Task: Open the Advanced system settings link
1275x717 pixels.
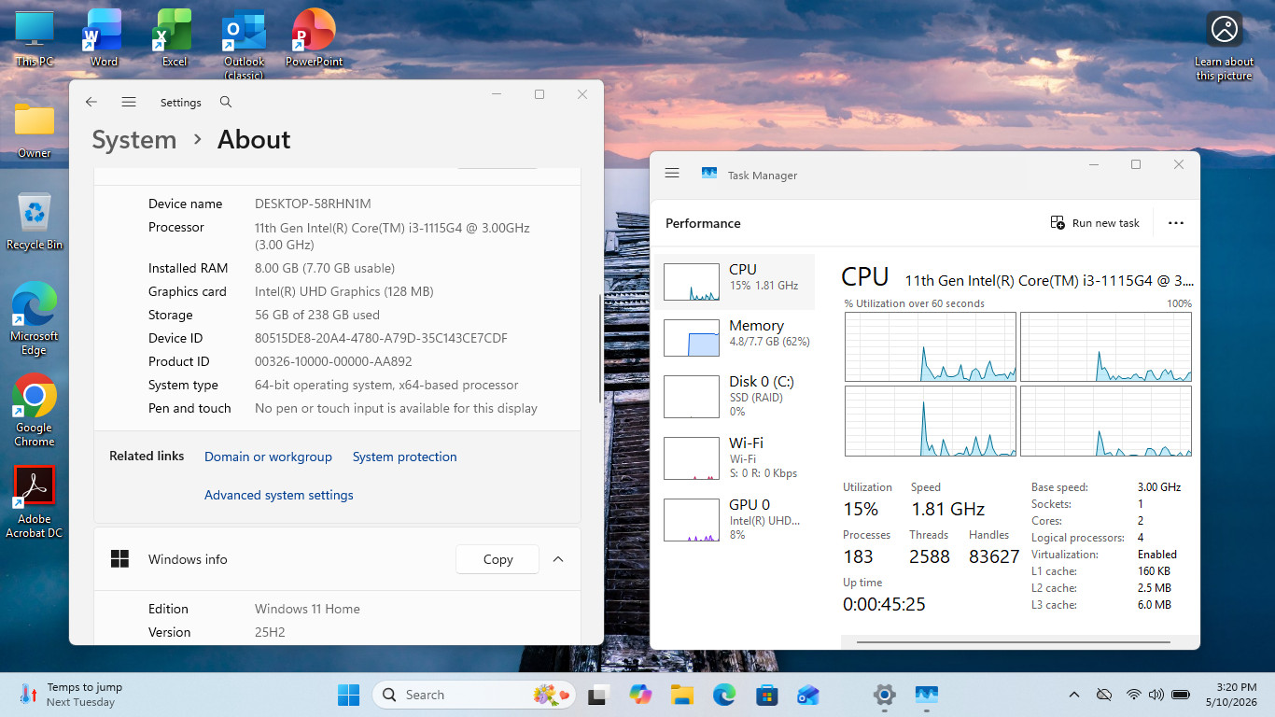Action: point(279,495)
